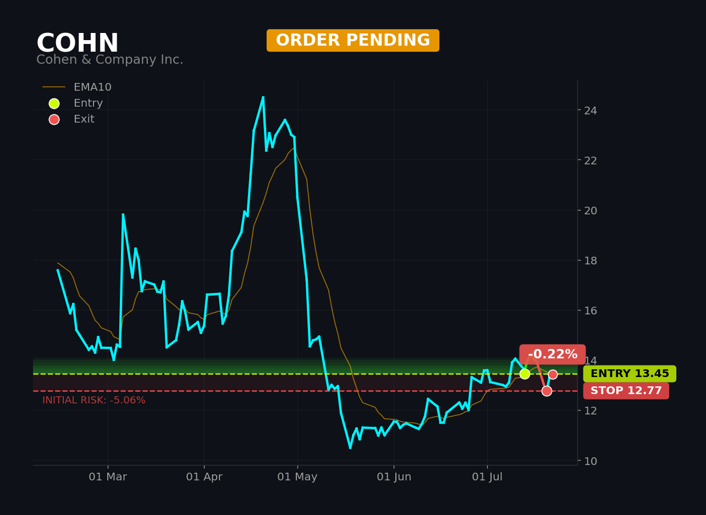Click the Cohen & Company Inc. subtitle
706x515 pixels.
click(110, 60)
